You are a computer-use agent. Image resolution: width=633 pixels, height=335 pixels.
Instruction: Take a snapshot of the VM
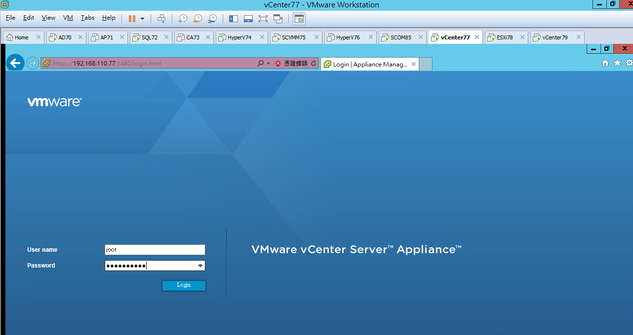183,19
